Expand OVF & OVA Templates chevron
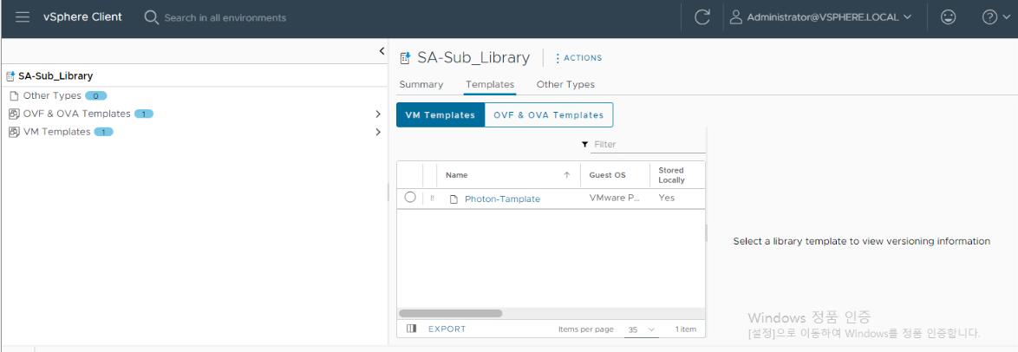1018x352 pixels. [378, 114]
